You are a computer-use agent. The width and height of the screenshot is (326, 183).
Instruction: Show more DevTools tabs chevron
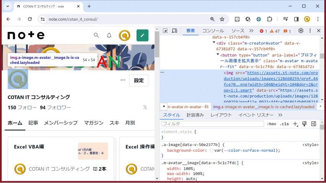click(251, 31)
